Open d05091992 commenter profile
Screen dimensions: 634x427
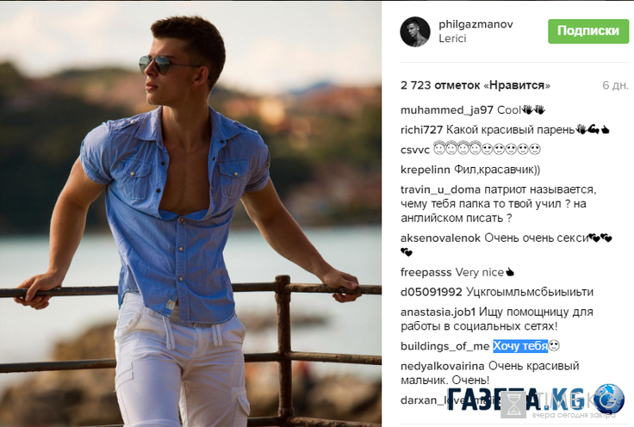pyautogui.click(x=431, y=292)
